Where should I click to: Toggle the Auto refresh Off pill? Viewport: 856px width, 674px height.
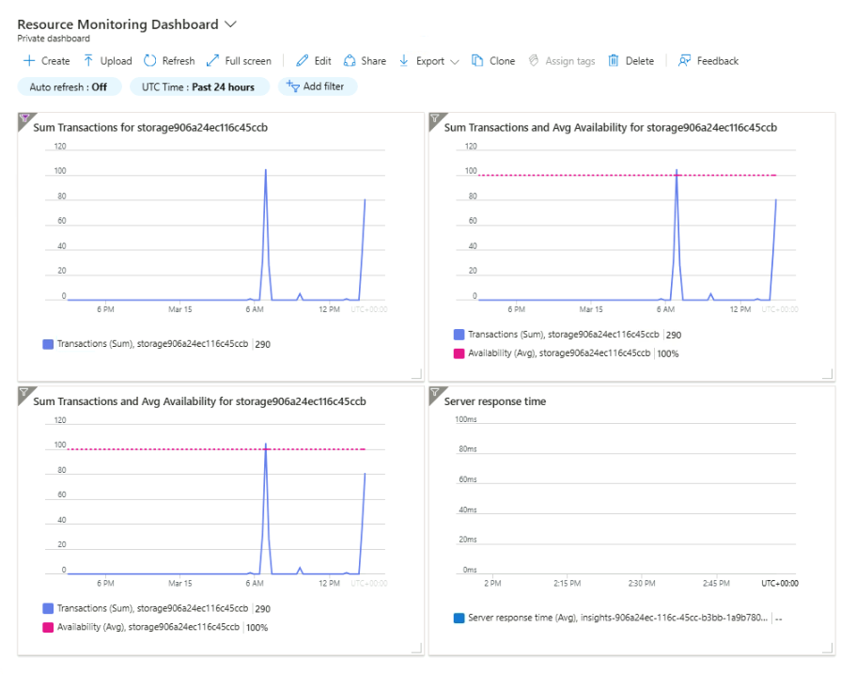(x=69, y=86)
